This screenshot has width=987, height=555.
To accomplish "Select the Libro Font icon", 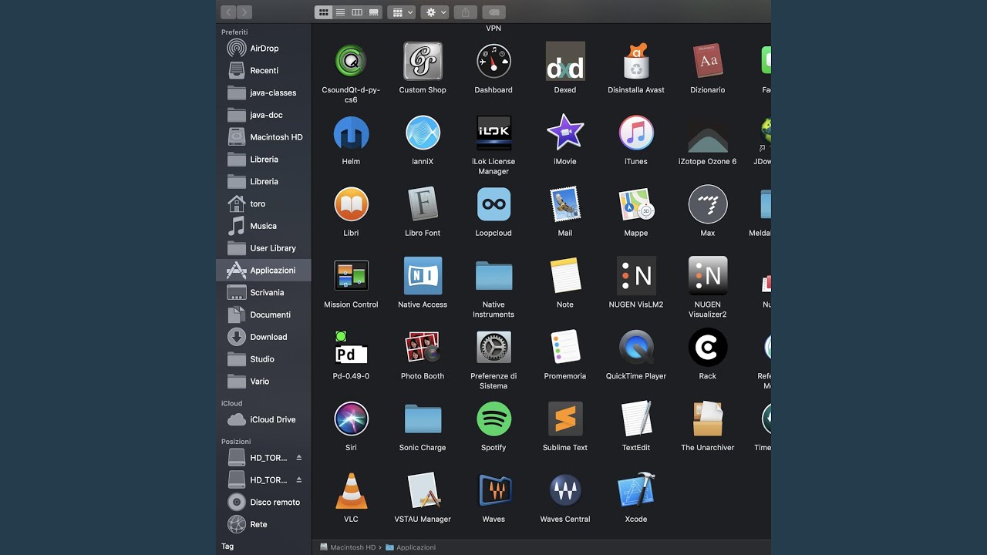I will pos(423,204).
